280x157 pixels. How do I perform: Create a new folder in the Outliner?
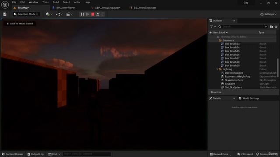coord(271,27)
